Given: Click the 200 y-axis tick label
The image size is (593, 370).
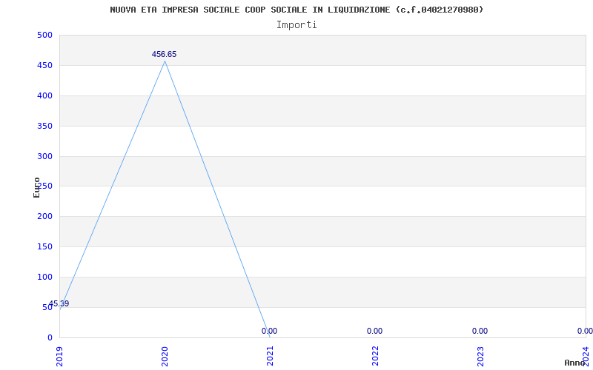Looking at the screenshot, I should [44, 216].
